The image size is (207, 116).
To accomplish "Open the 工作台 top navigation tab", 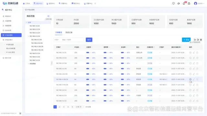I will (27, 4).
